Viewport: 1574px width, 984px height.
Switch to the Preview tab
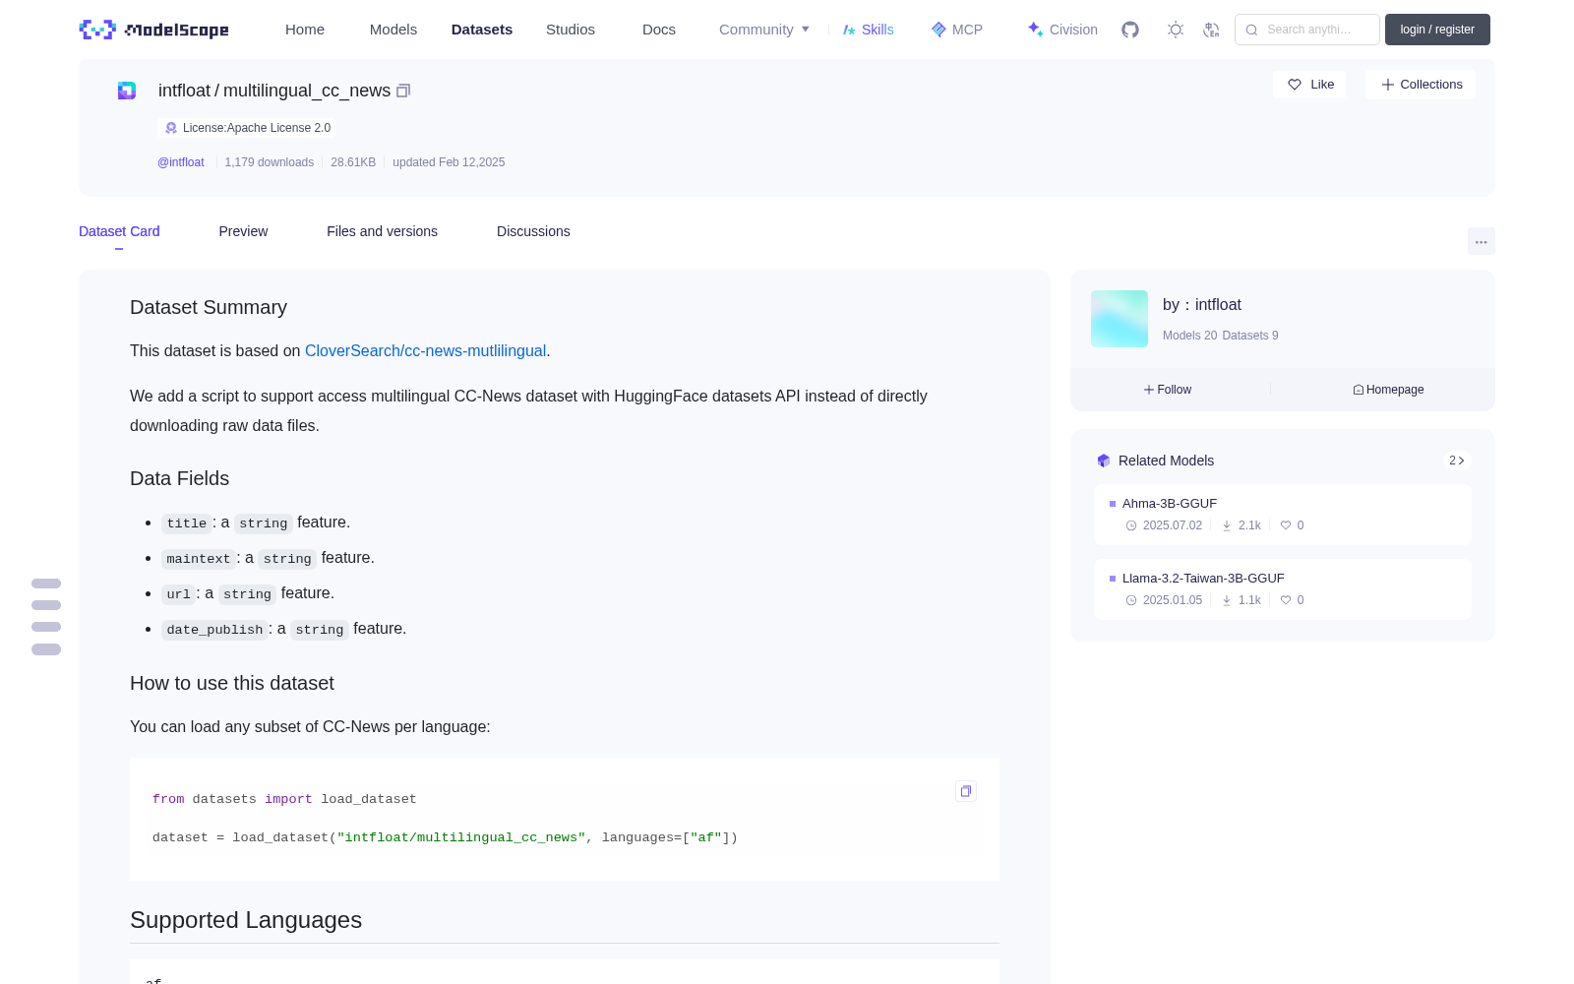(x=243, y=231)
